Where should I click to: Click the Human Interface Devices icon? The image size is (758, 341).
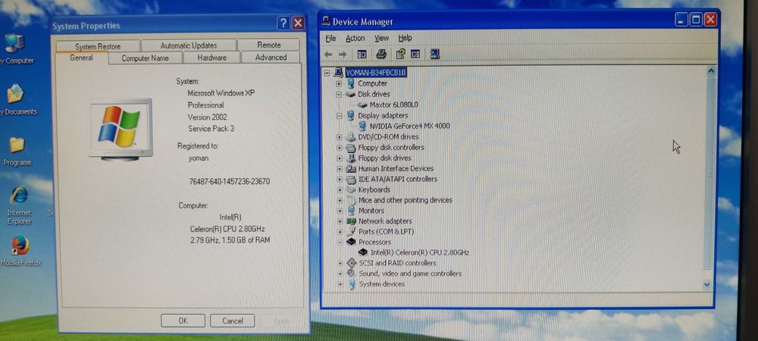[x=352, y=168]
